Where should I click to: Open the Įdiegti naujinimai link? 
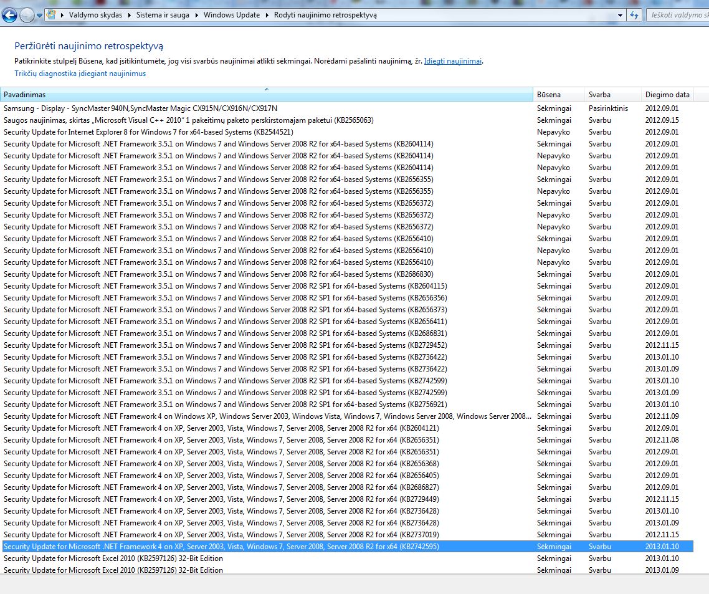click(x=453, y=61)
